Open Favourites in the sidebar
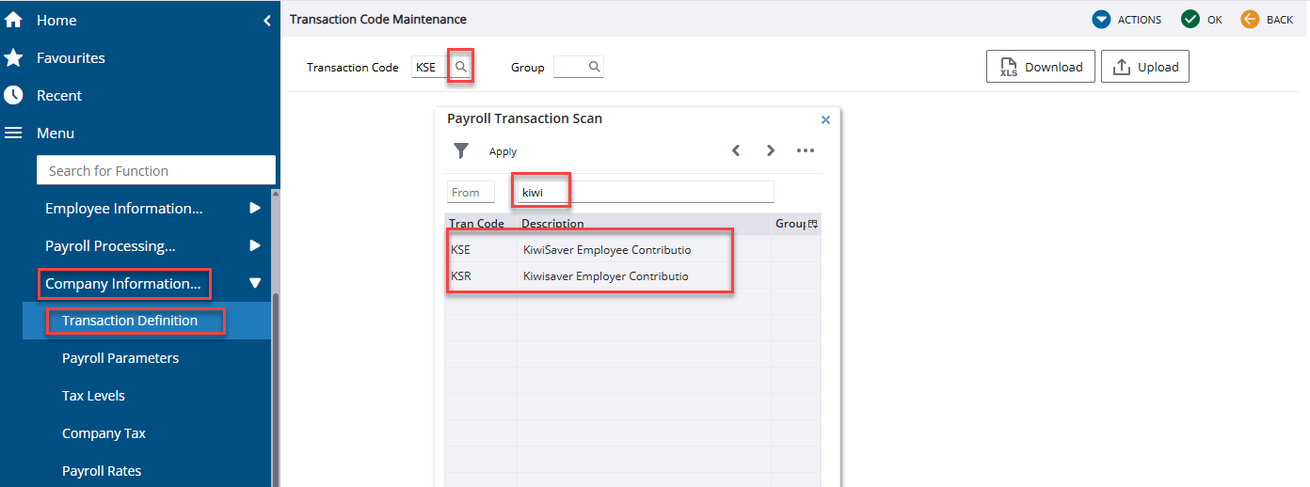Screen dimensions: 1310x487 (71, 57)
